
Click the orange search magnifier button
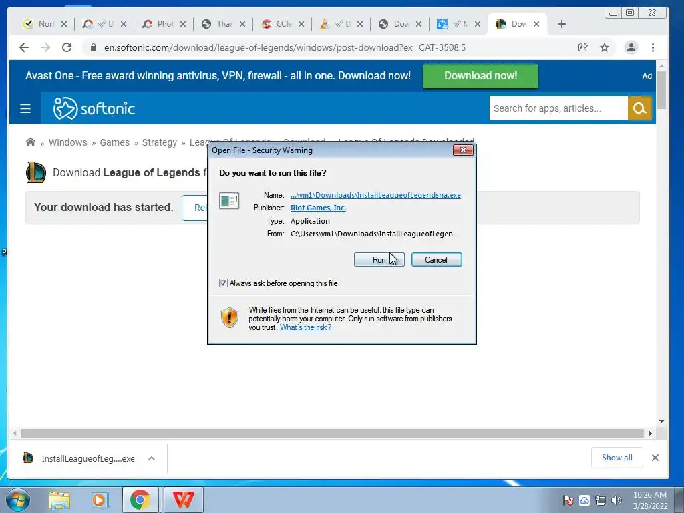[640, 108]
